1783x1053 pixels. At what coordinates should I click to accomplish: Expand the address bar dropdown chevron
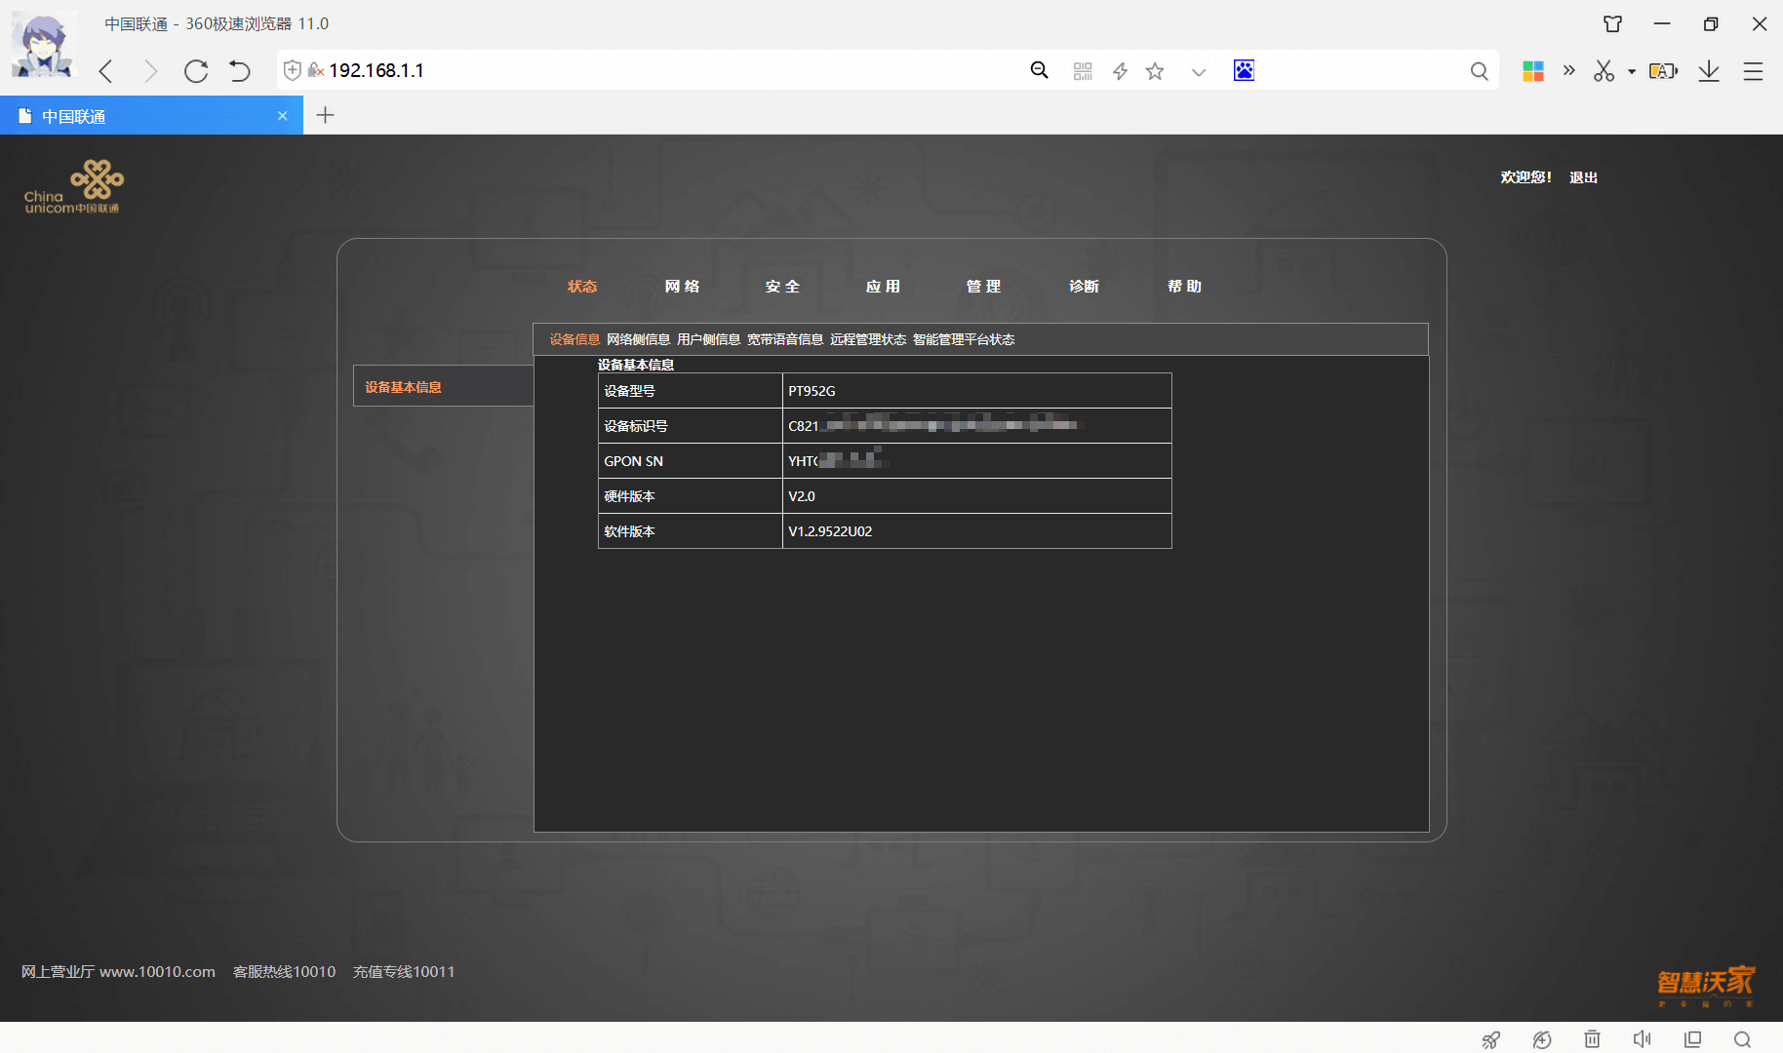point(1199,72)
